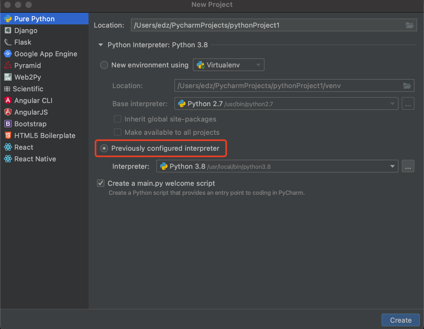Image resolution: width=424 pixels, height=329 pixels.
Task: Check Inherit global site-packages
Action: [118, 119]
